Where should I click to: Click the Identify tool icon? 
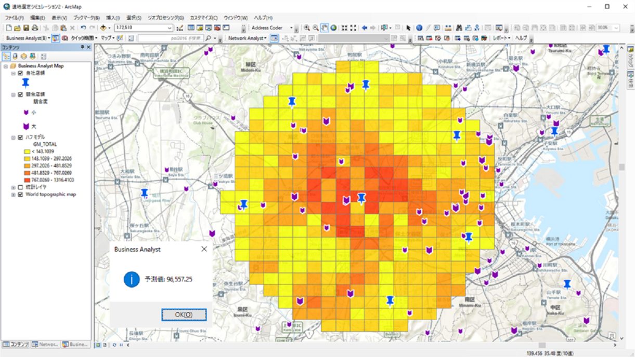click(419, 28)
